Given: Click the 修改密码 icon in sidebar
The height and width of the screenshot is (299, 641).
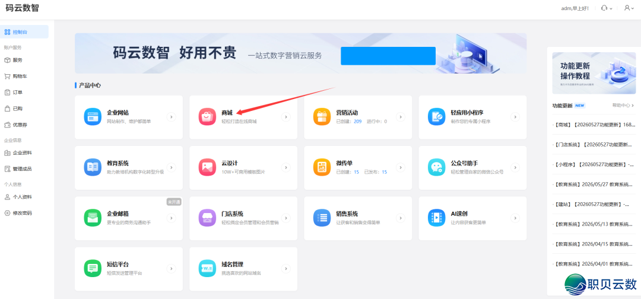Looking at the screenshot, I should point(7,213).
